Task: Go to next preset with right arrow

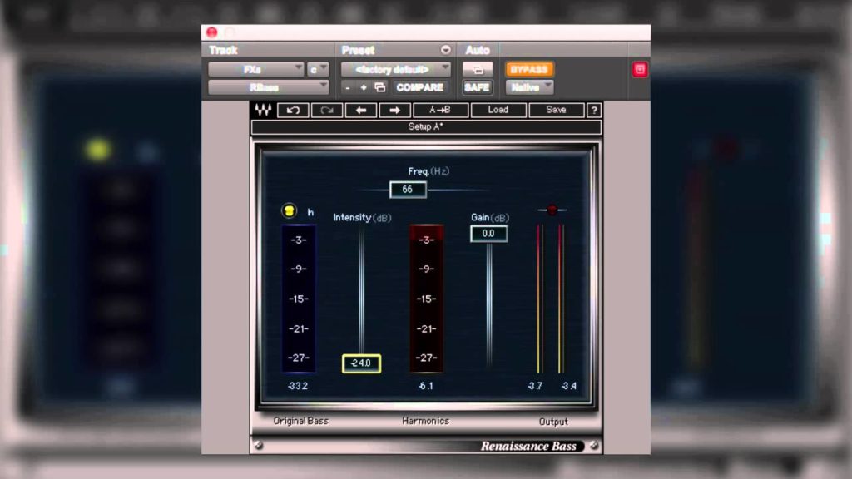Action: pyautogui.click(x=395, y=110)
